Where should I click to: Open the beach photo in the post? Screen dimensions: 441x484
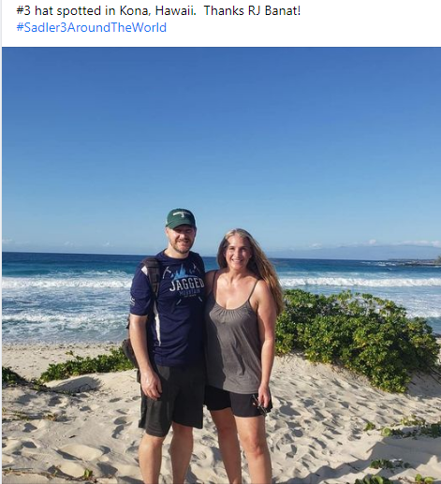(221, 265)
